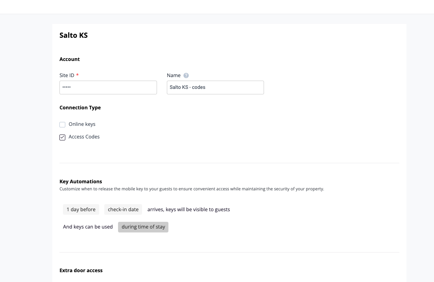Click the Name help question-mark icon

click(x=186, y=76)
